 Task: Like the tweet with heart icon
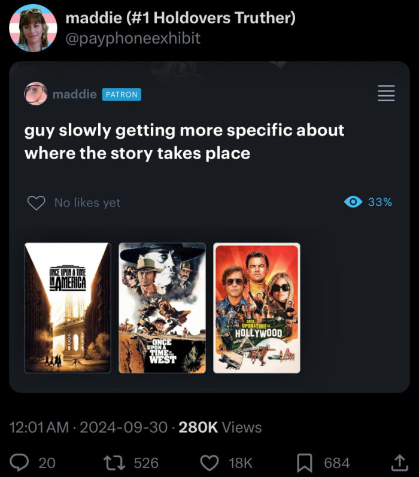point(209,462)
